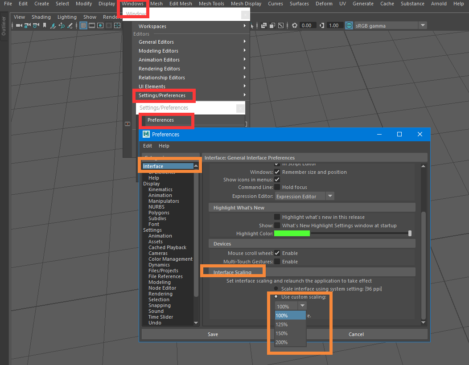
Task: Select Color Management in the categories list
Action: click(171, 258)
